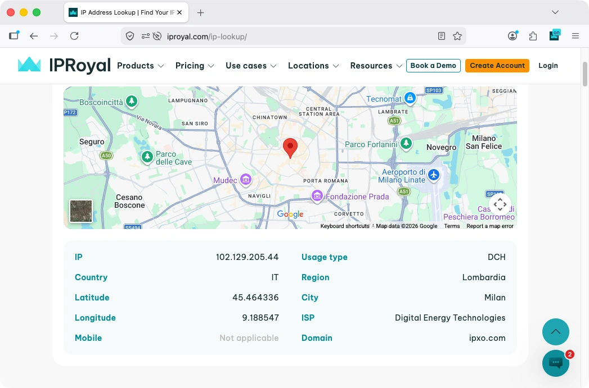The height and width of the screenshot is (388, 589).
Task: Click the Parco Forlanini tree marker
Action: (x=406, y=143)
